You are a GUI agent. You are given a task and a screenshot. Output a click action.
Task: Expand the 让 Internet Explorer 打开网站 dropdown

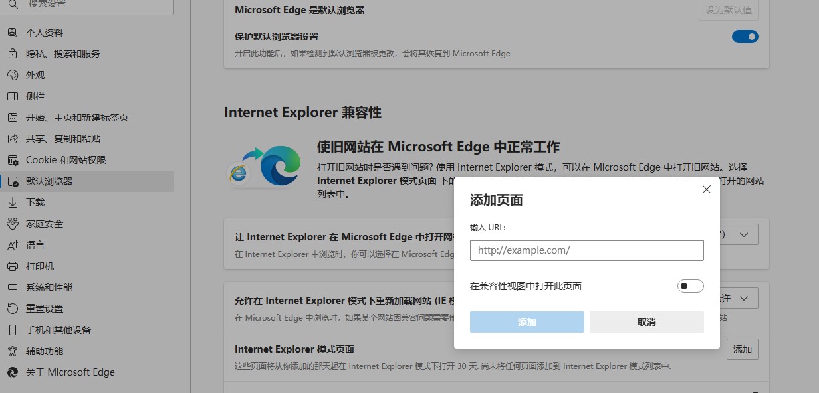pos(744,235)
